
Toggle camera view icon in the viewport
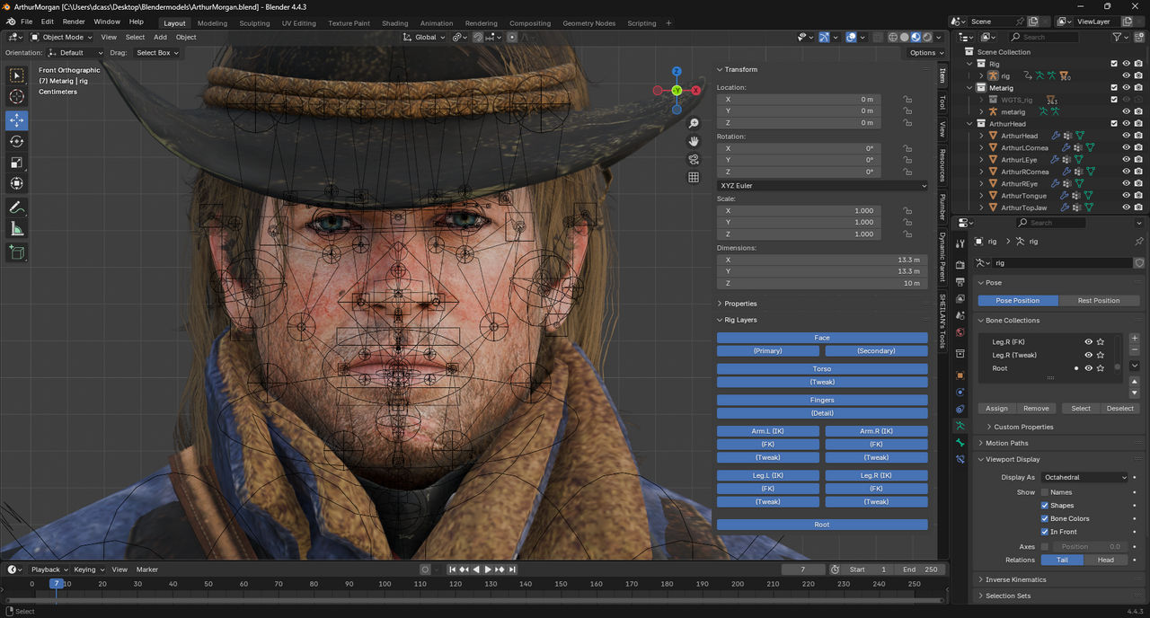point(694,159)
